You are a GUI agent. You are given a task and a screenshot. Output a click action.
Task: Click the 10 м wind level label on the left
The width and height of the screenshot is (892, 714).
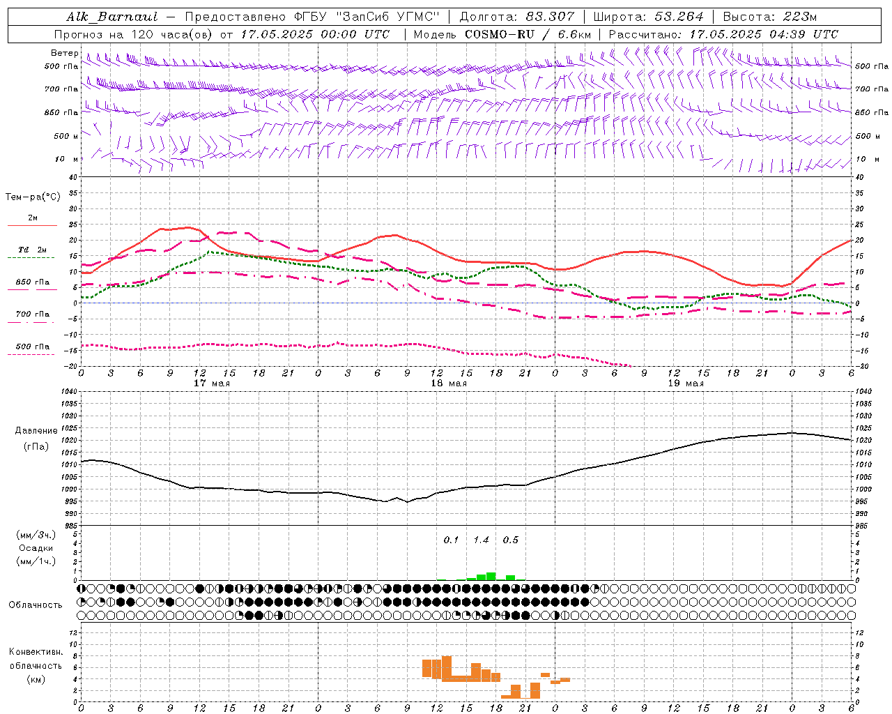[x=66, y=159]
